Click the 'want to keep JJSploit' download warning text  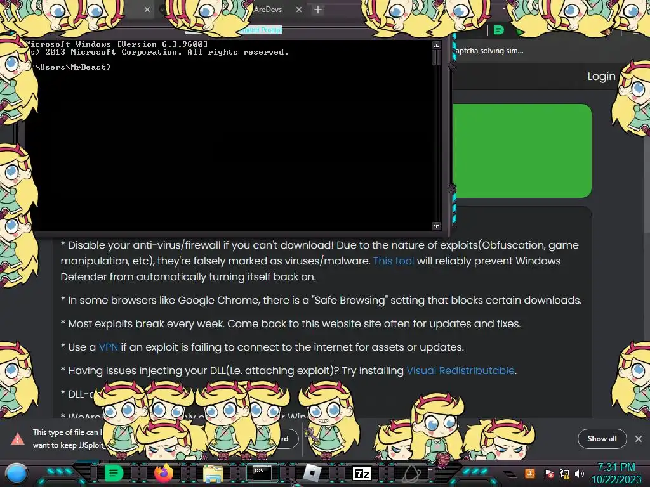(69, 445)
